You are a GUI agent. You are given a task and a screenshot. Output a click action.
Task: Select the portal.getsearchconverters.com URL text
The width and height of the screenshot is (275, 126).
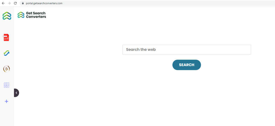pyautogui.click(x=44, y=3)
